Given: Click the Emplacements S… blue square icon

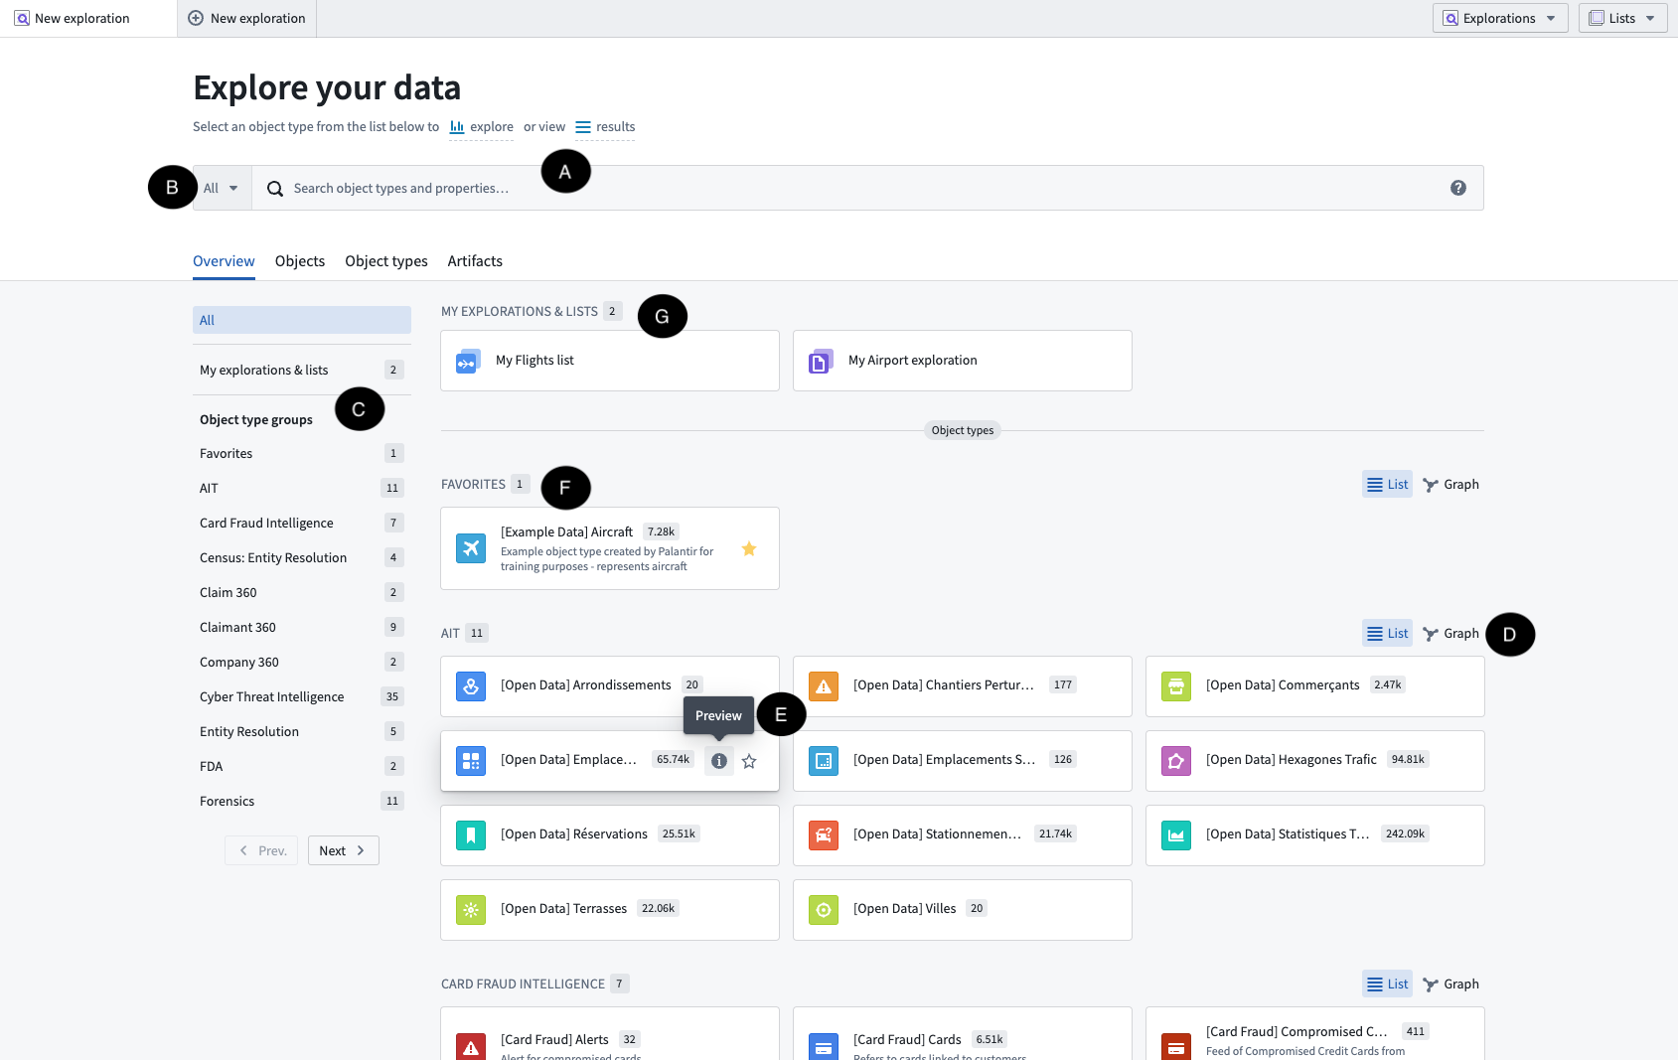Looking at the screenshot, I should tap(824, 761).
